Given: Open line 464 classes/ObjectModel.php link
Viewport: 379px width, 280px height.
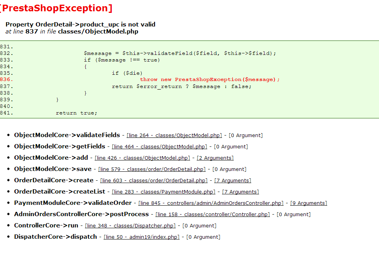Looking at the screenshot, I should [159, 147].
